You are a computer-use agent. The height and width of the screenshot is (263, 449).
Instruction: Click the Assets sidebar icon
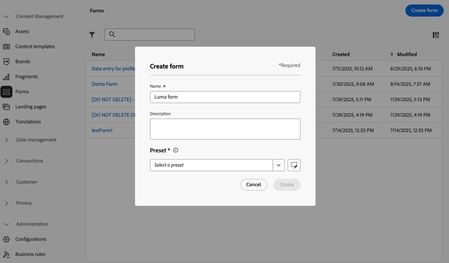pyautogui.click(x=7, y=31)
